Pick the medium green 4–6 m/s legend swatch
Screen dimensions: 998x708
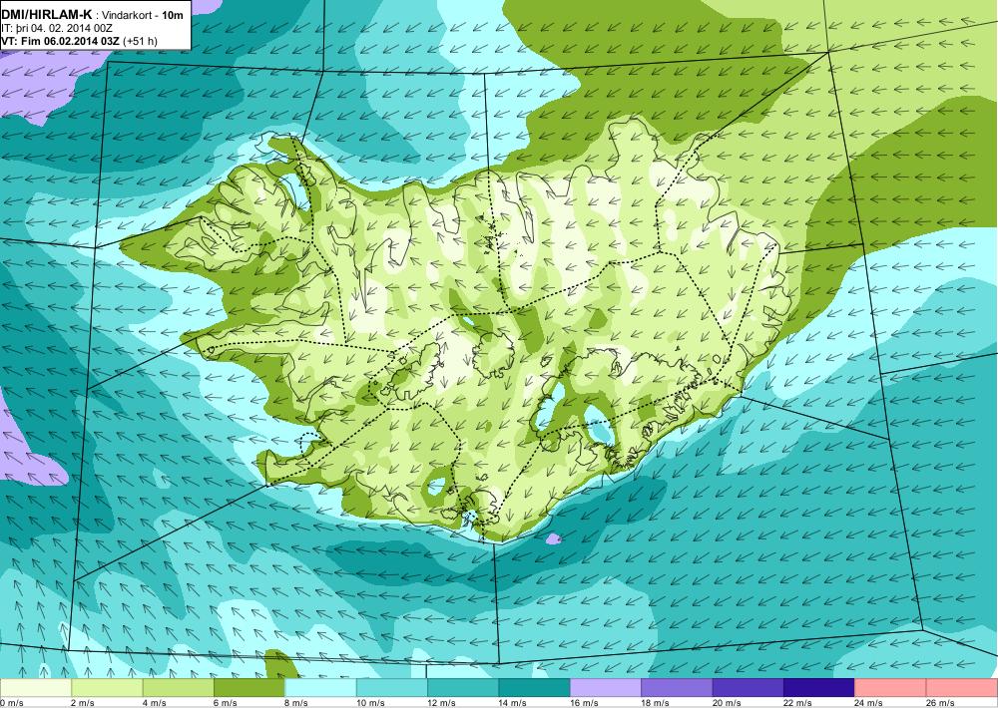pos(179,688)
